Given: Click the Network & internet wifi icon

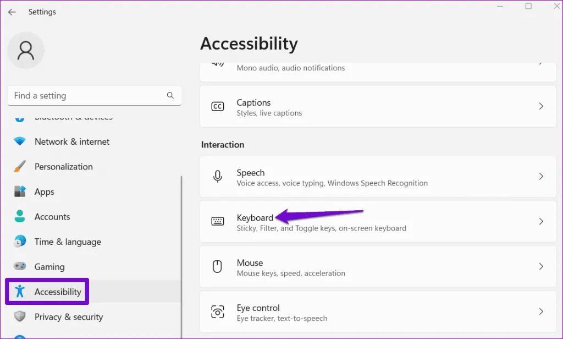Looking at the screenshot, I should coord(20,141).
